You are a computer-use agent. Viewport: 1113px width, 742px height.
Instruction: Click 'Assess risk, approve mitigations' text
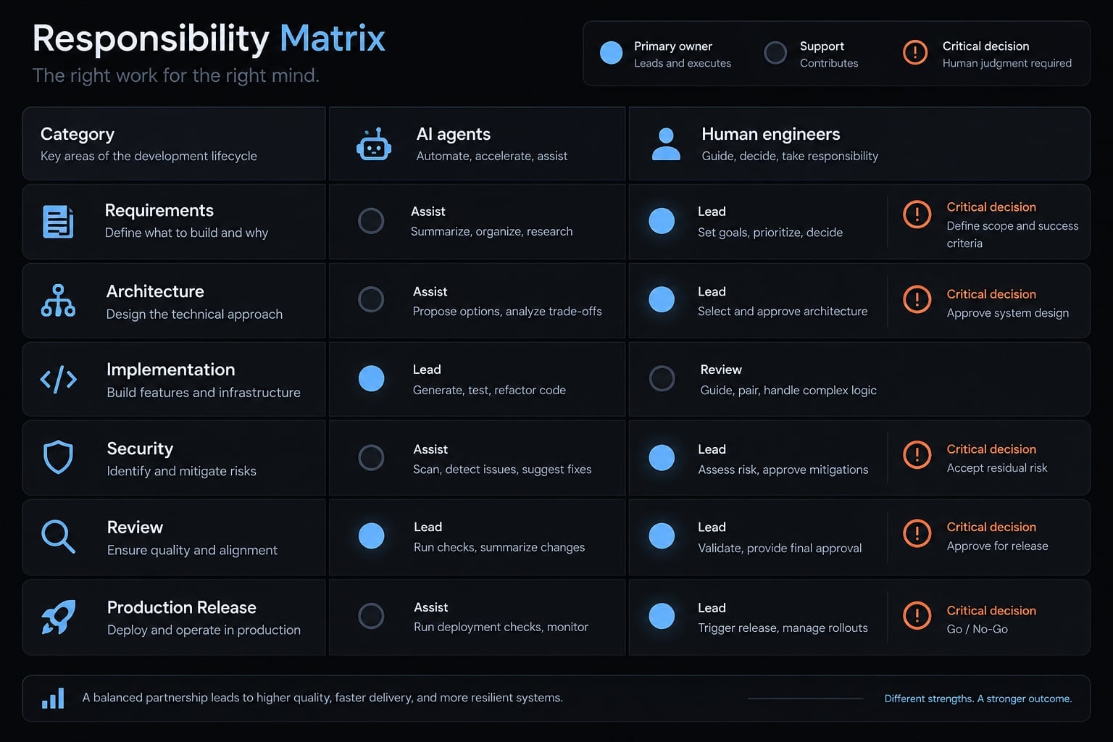coord(783,470)
